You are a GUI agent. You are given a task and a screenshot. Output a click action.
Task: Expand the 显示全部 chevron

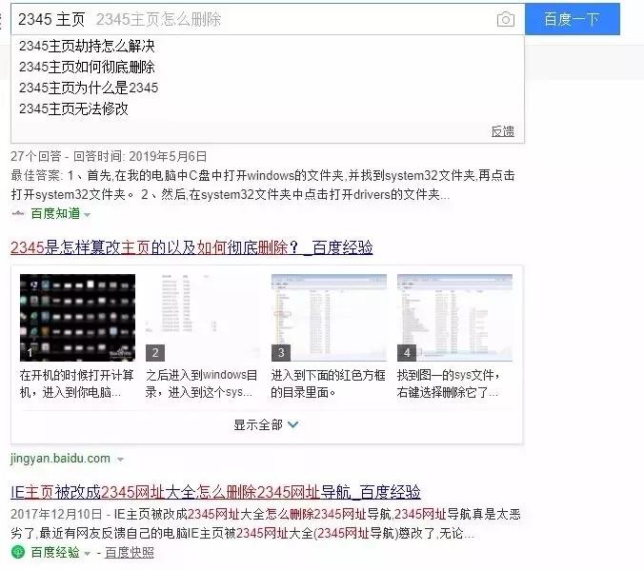coord(293,424)
